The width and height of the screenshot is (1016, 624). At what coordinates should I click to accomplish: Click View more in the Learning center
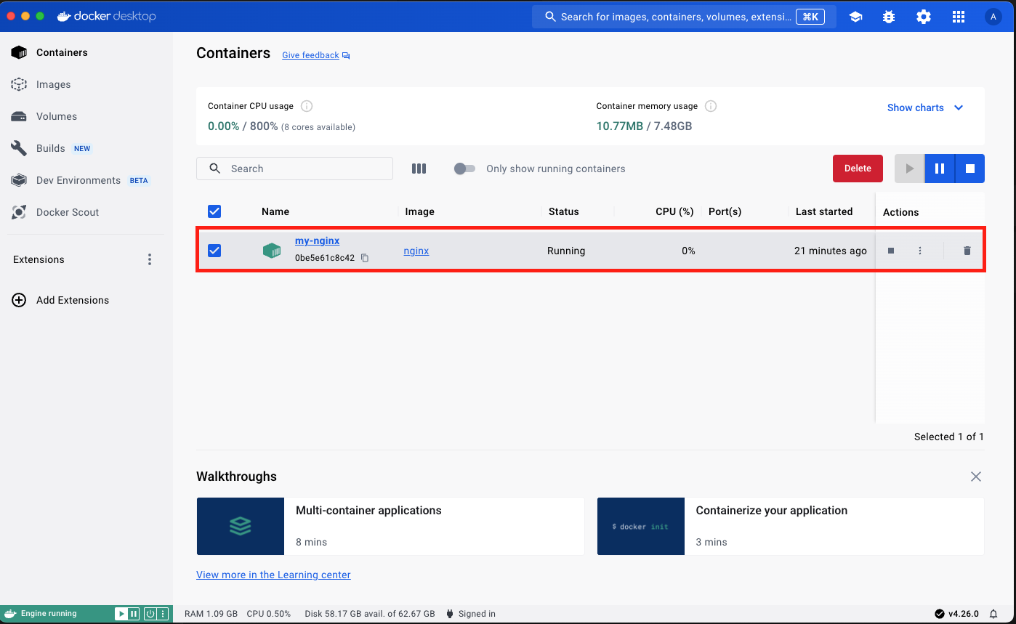pyautogui.click(x=273, y=575)
